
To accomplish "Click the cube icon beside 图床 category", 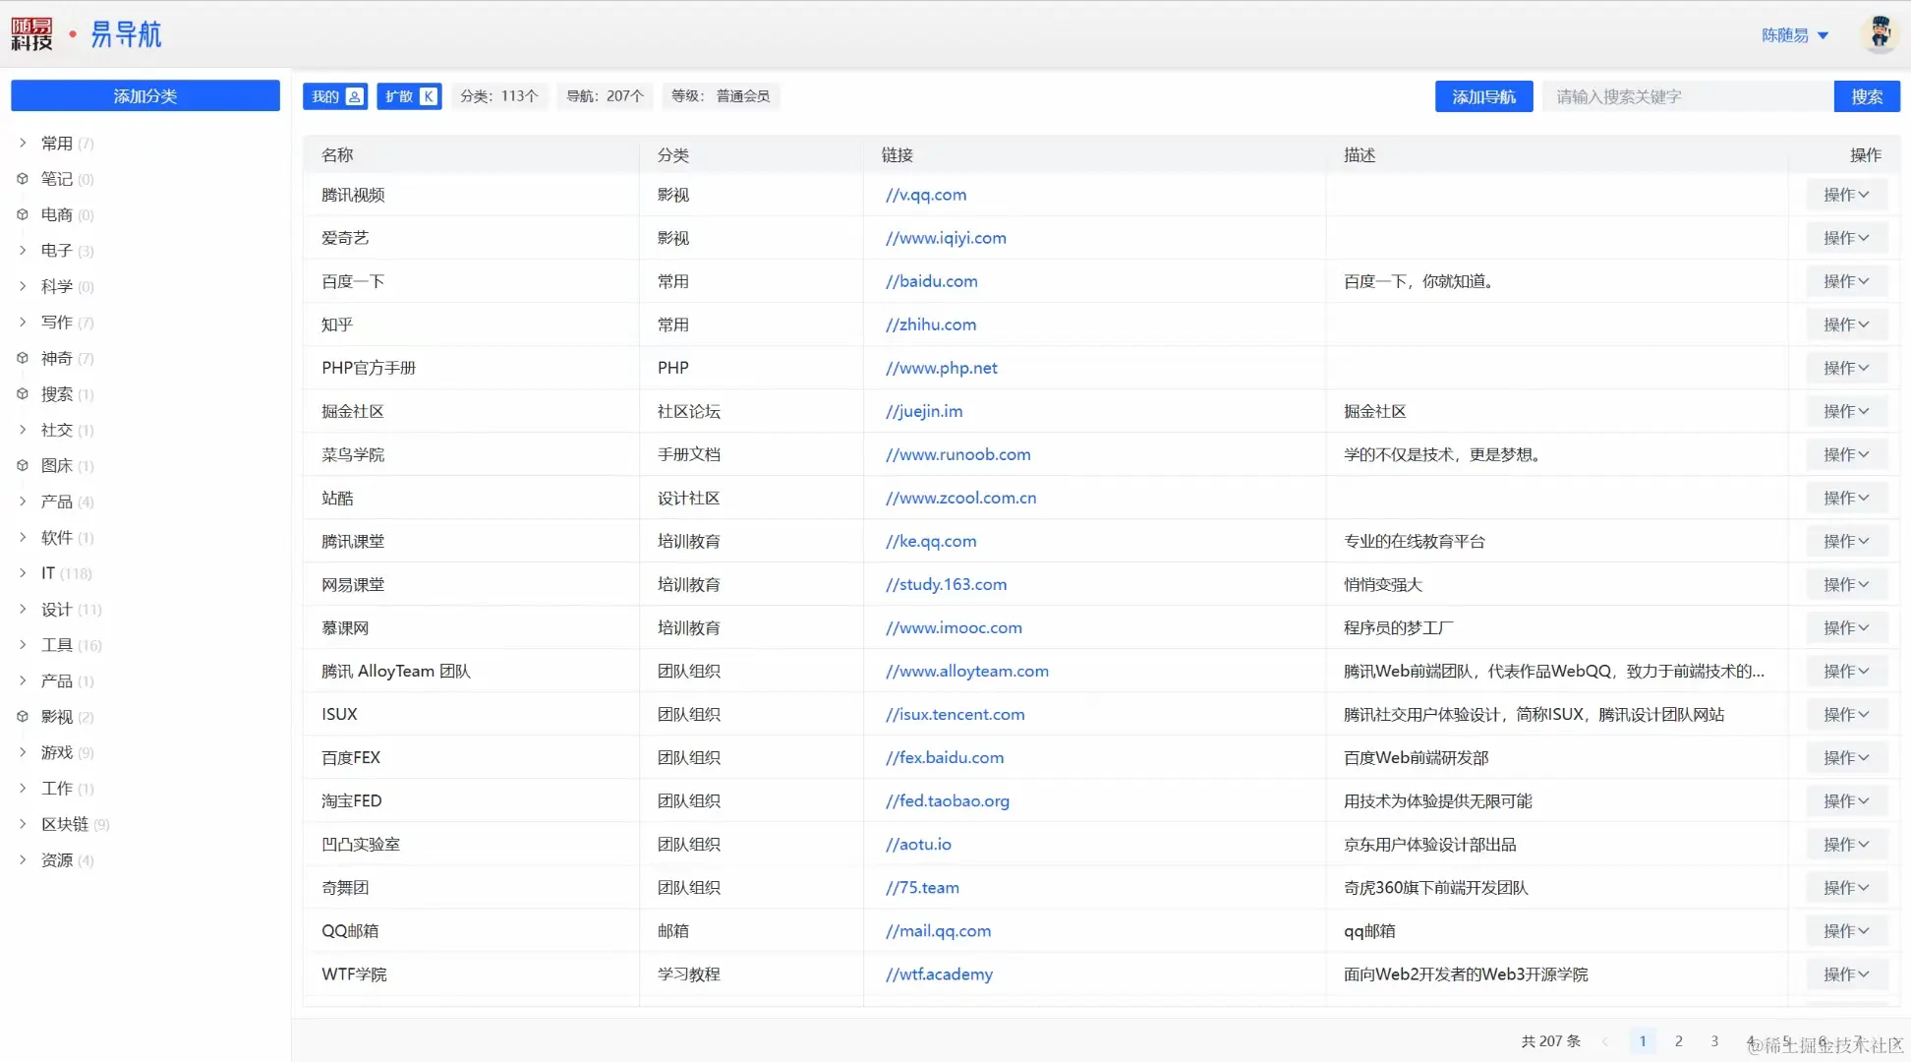I will point(23,465).
